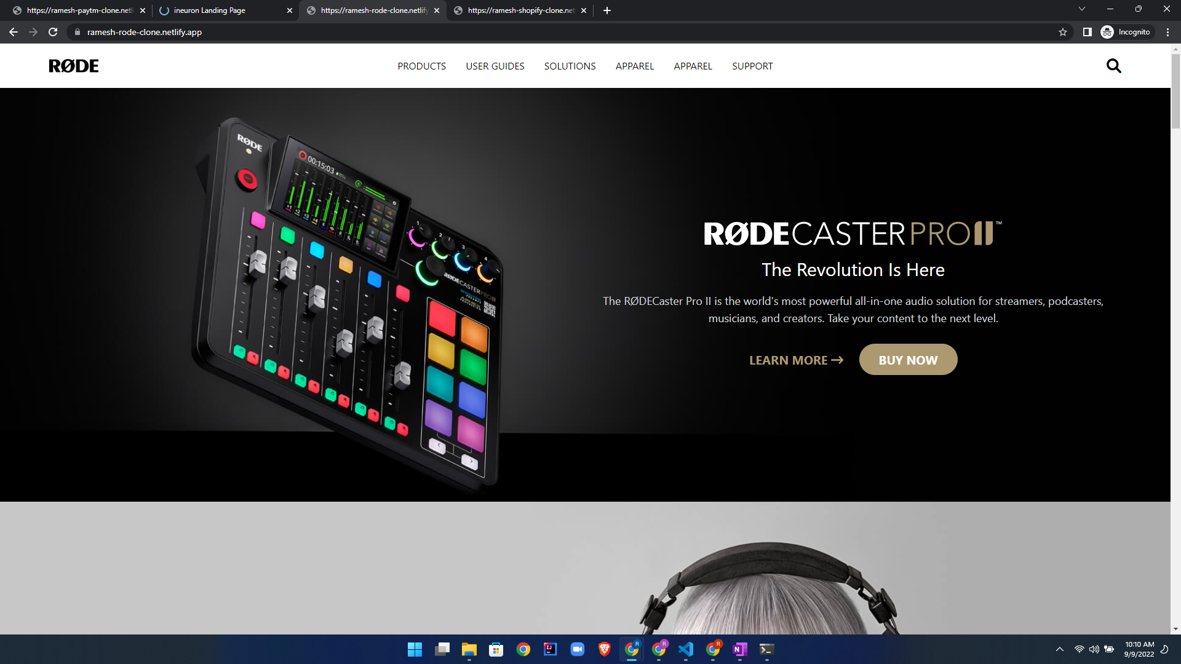Open the terminal app on the taskbar

[x=766, y=649]
